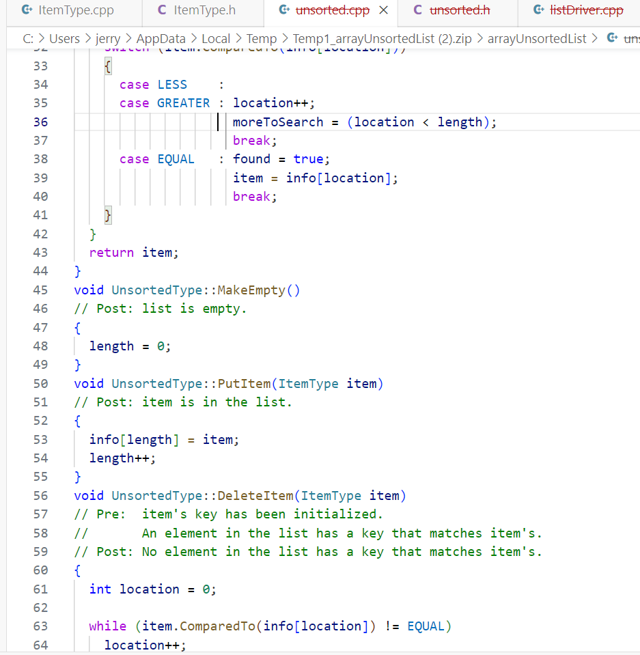Click comment "item's key has been initialized."
640x655 pixels.
tap(262, 514)
